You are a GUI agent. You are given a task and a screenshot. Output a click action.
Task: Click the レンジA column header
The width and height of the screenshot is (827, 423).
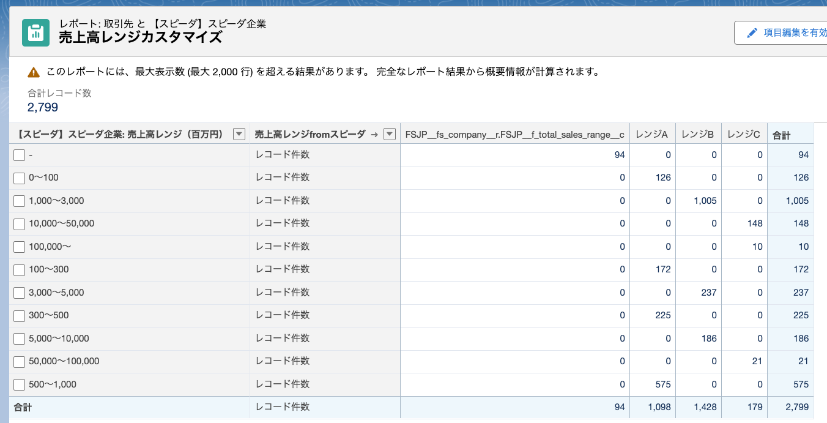(x=651, y=135)
